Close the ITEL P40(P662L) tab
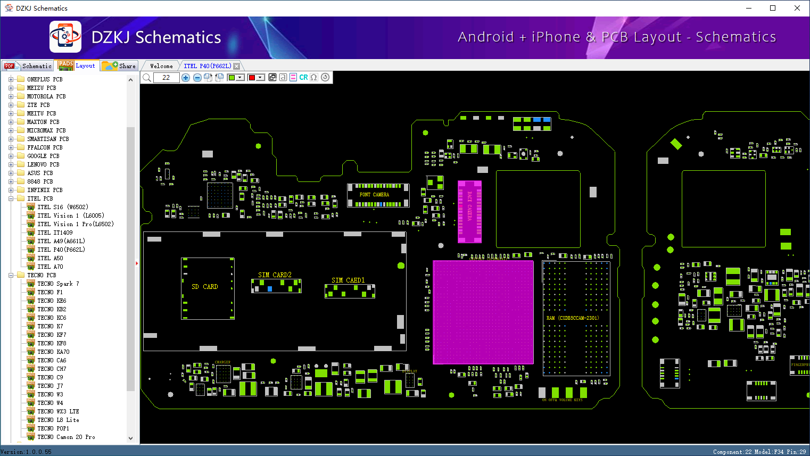This screenshot has width=810, height=456. [237, 66]
